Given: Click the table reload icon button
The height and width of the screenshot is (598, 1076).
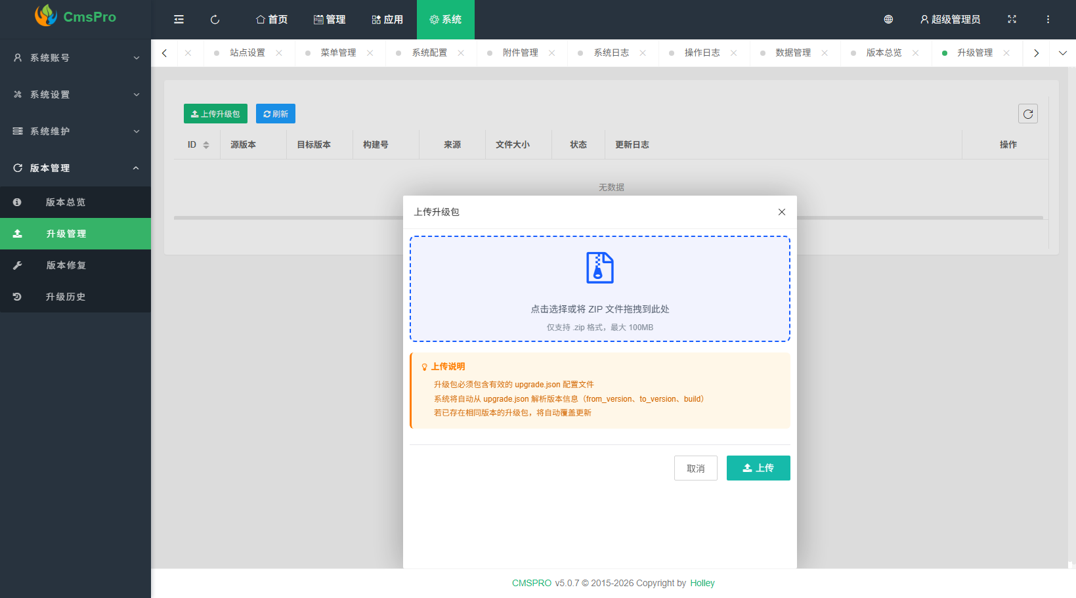Looking at the screenshot, I should 1028,114.
